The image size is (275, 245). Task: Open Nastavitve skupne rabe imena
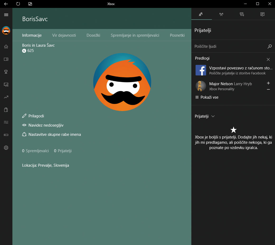pos(51,134)
